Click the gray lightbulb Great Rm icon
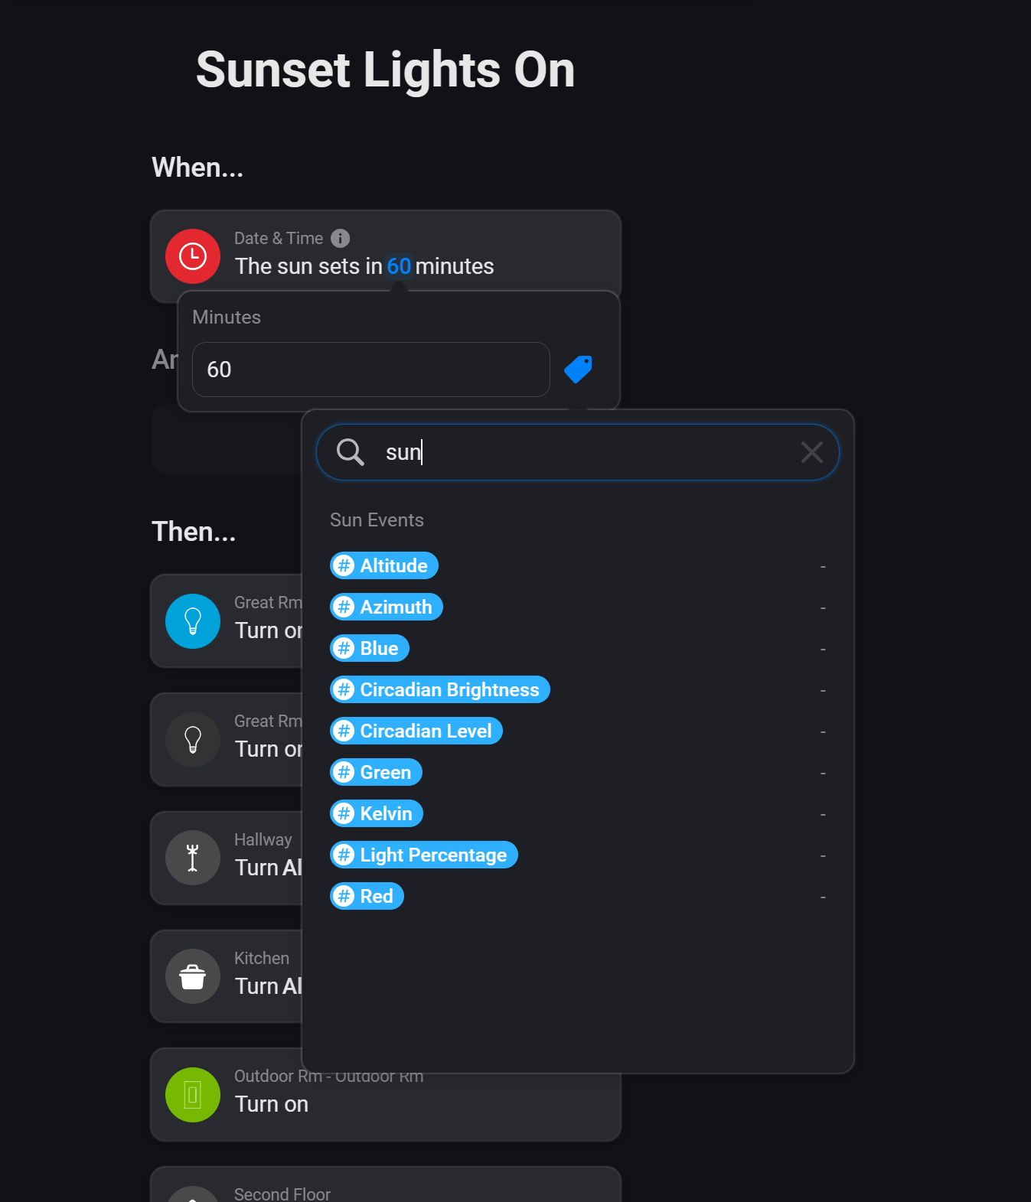Image resolution: width=1031 pixels, height=1202 pixels. click(x=193, y=740)
